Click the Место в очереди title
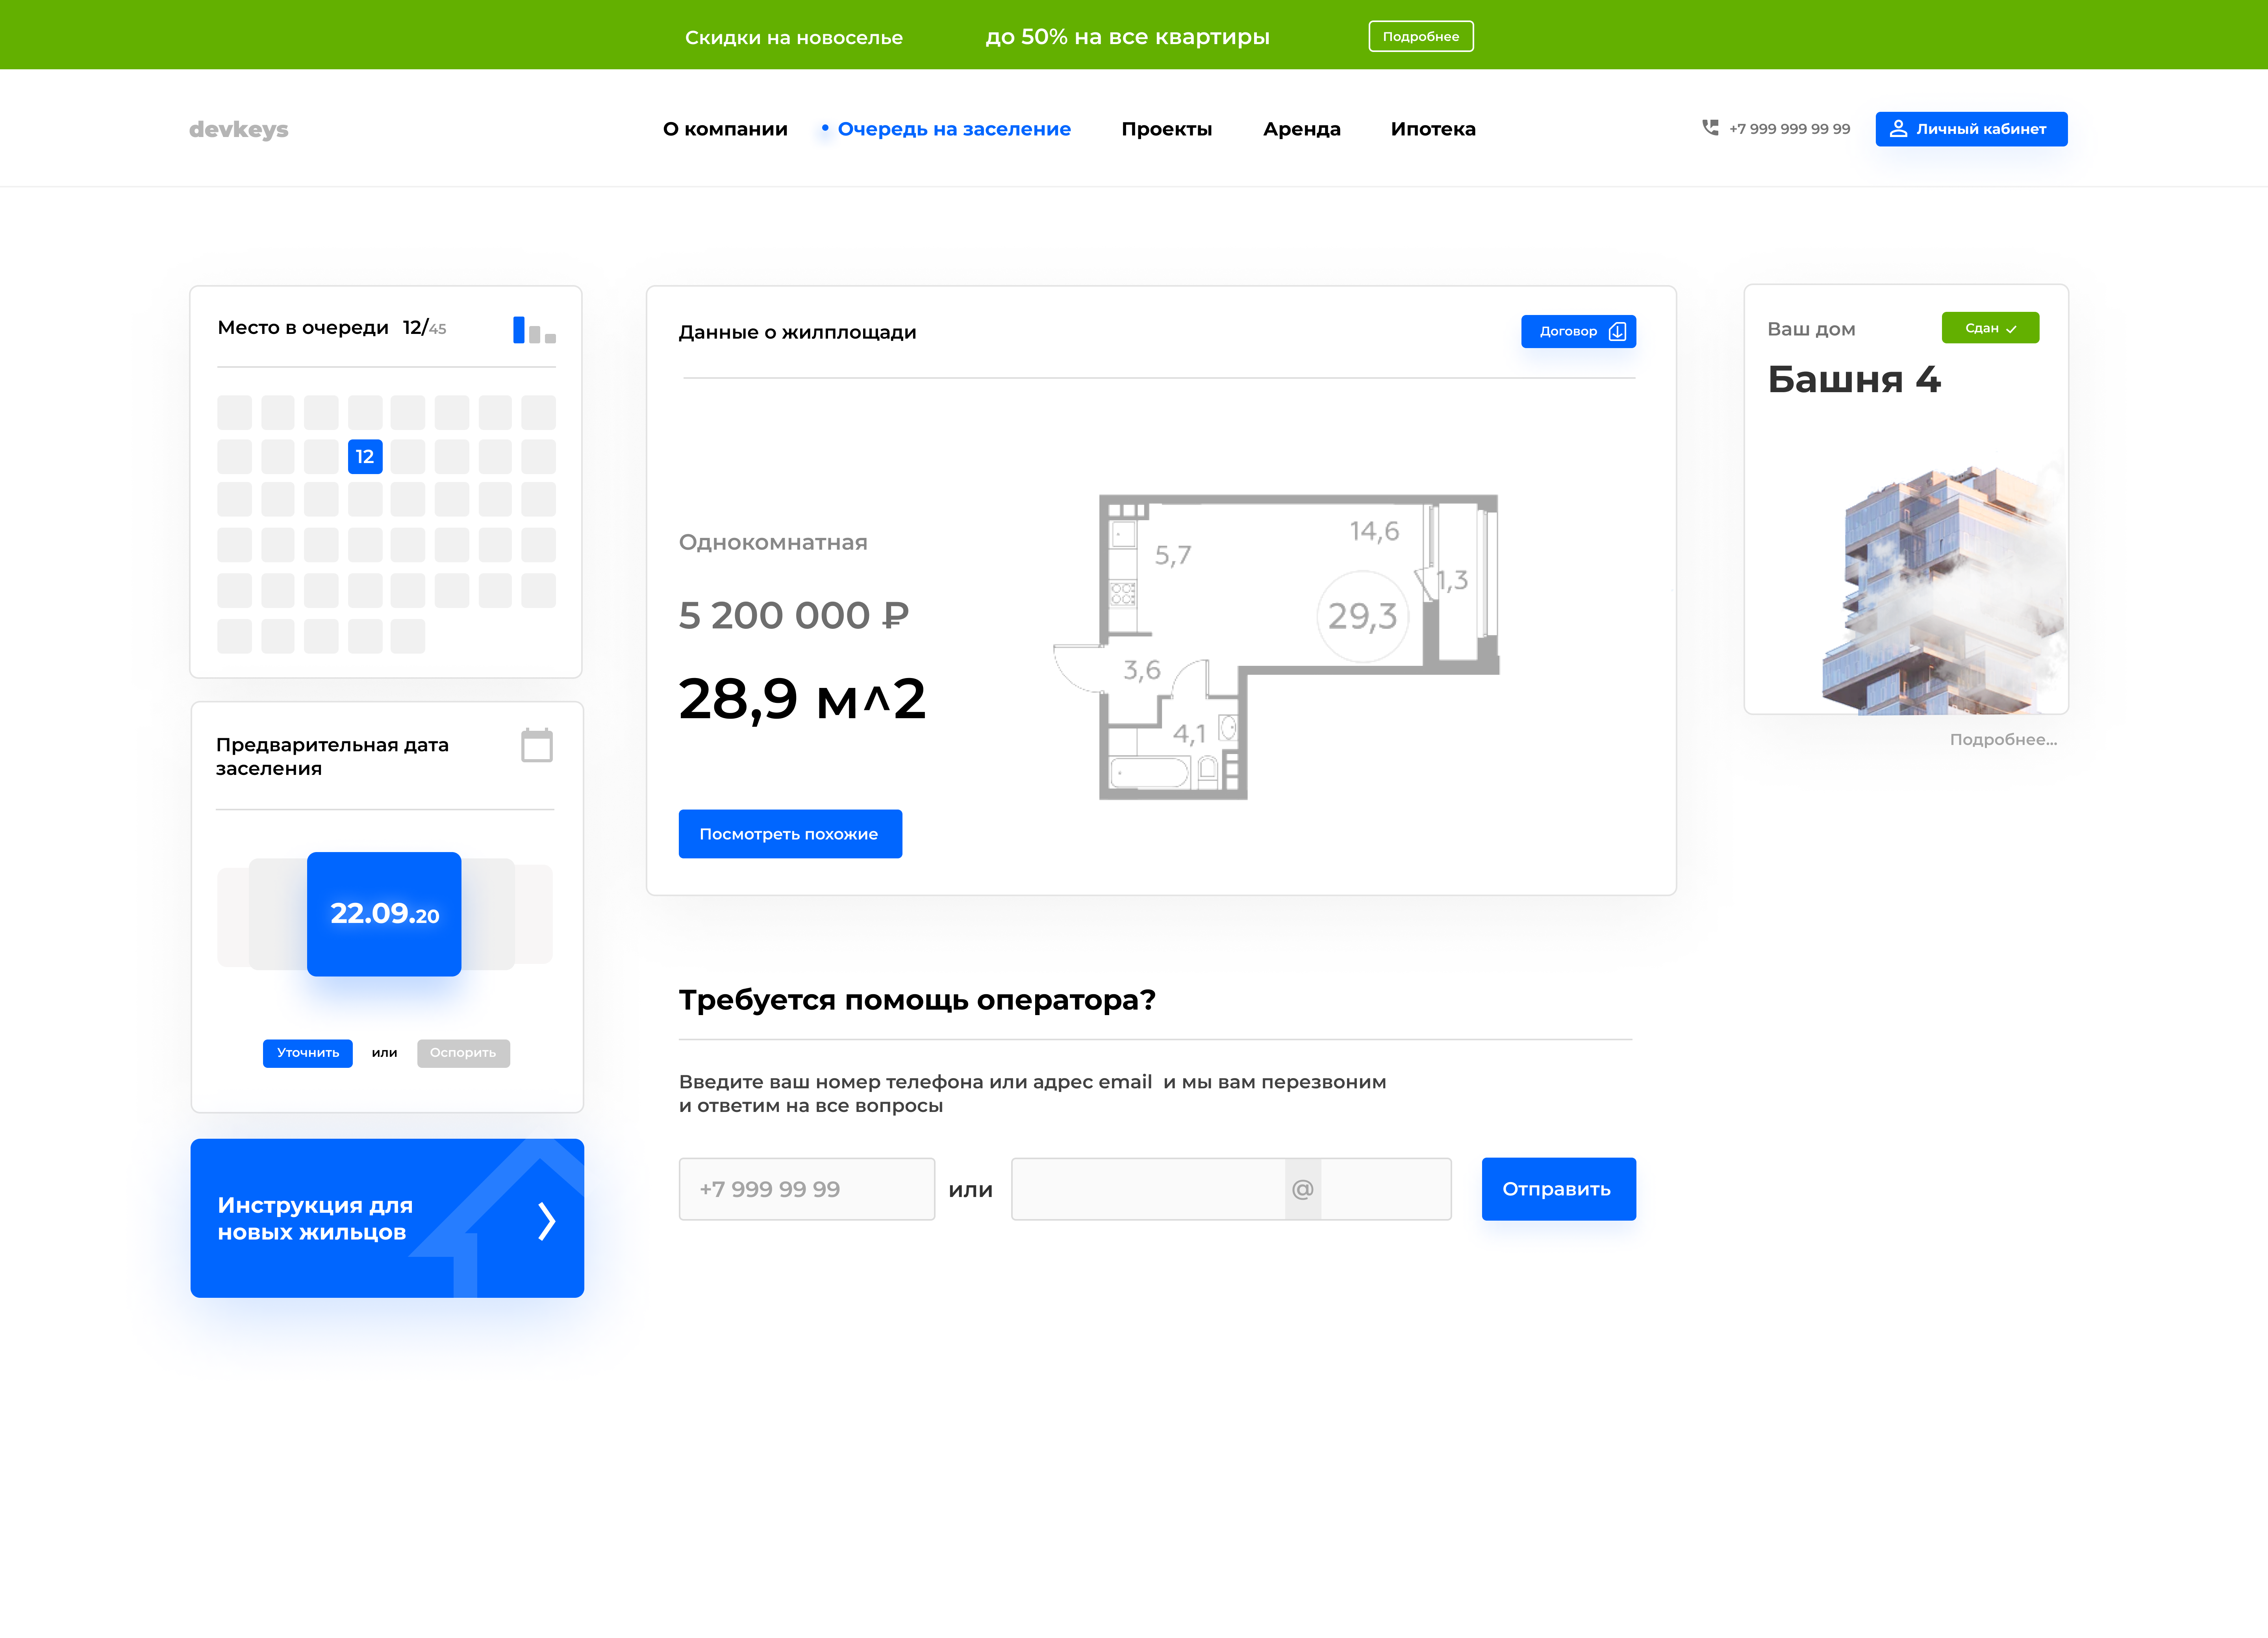 pos(303,328)
